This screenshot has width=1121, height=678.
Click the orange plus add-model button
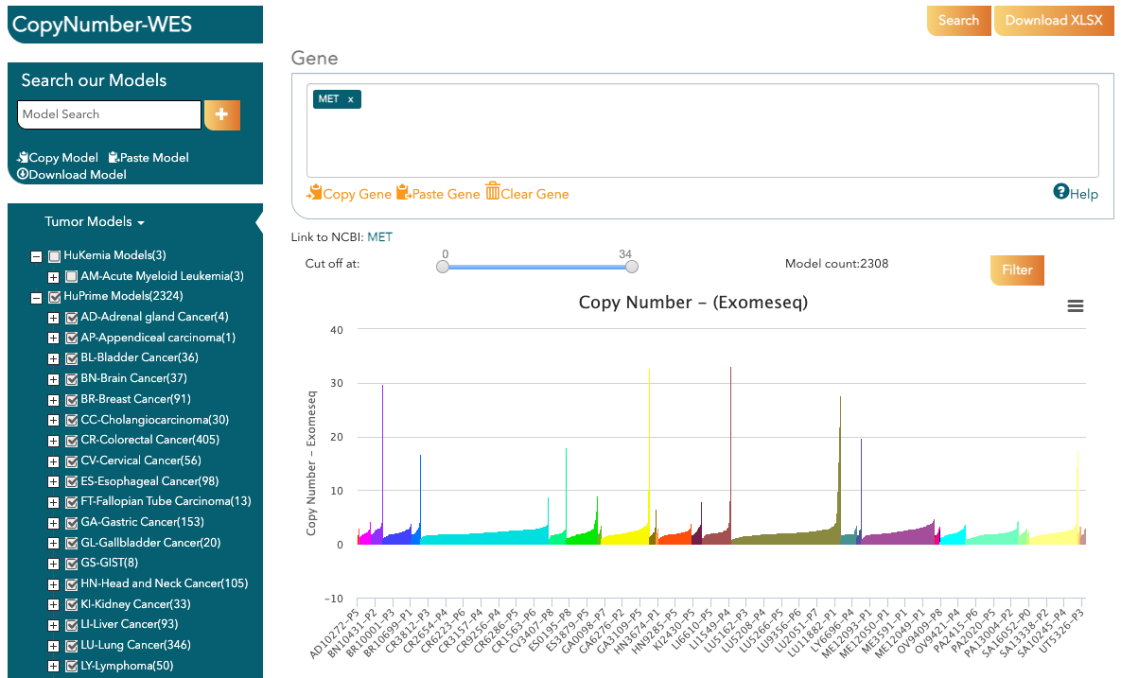pyautogui.click(x=221, y=114)
